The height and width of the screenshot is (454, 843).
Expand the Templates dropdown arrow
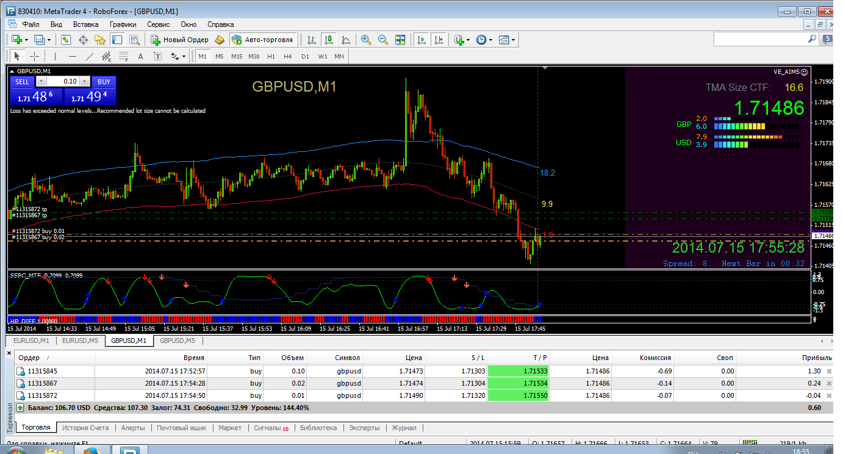tap(513, 40)
